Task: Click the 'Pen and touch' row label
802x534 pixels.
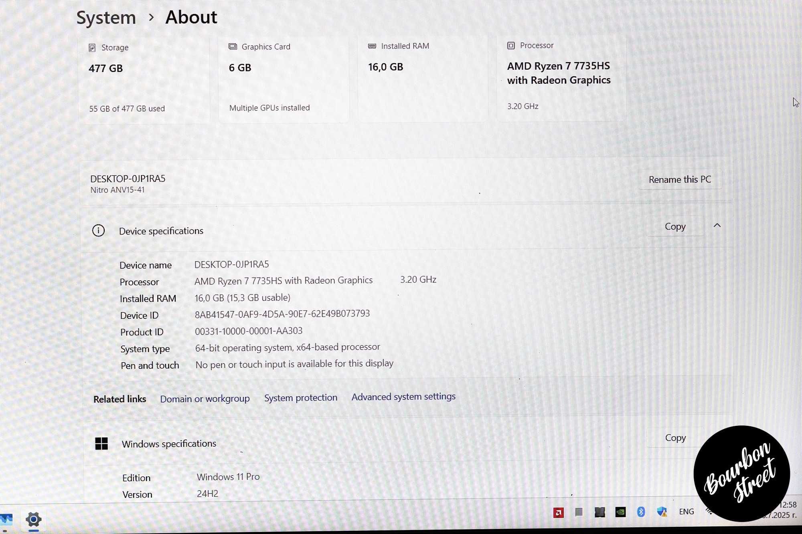Action: [150, 366]
